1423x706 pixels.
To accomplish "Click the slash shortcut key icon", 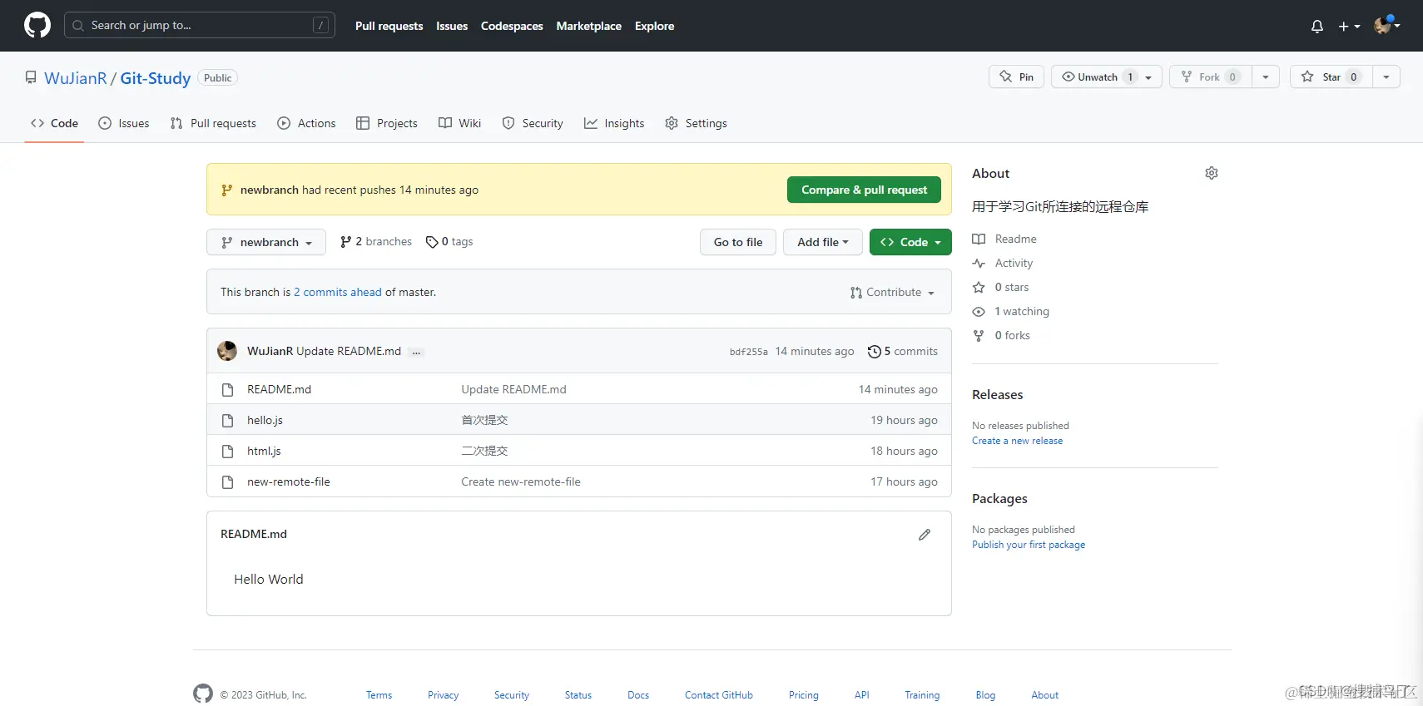I will pyautogui.click(x=320, y=26).
